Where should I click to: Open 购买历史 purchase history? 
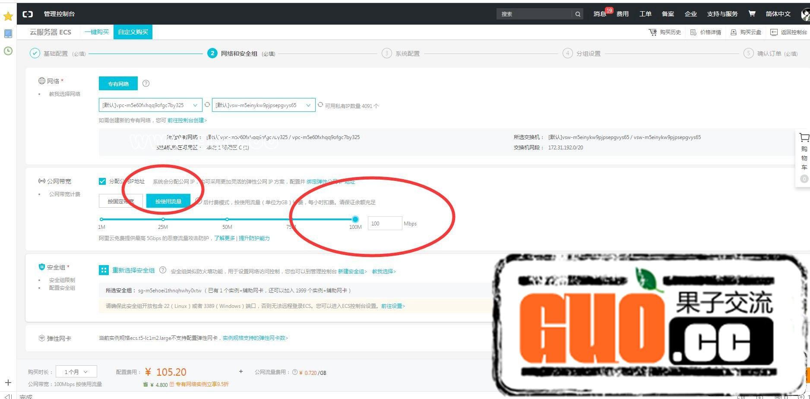click(x=665, y=32)
